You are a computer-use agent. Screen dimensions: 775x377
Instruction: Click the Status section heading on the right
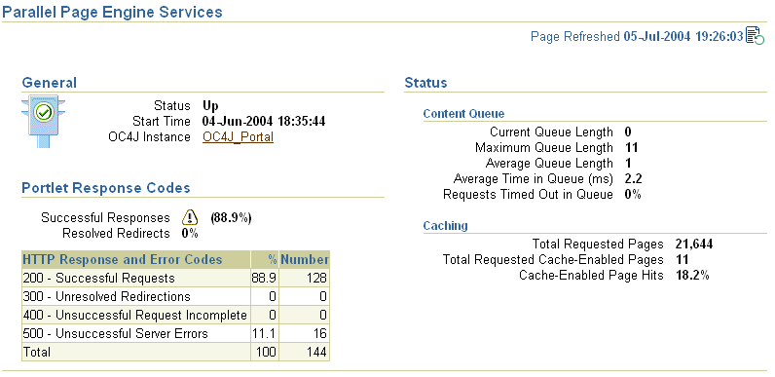tap(425, 83)
